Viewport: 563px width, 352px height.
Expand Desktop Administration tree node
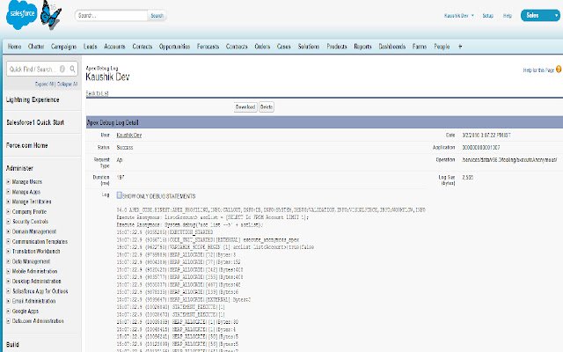[x=8, y=282]
